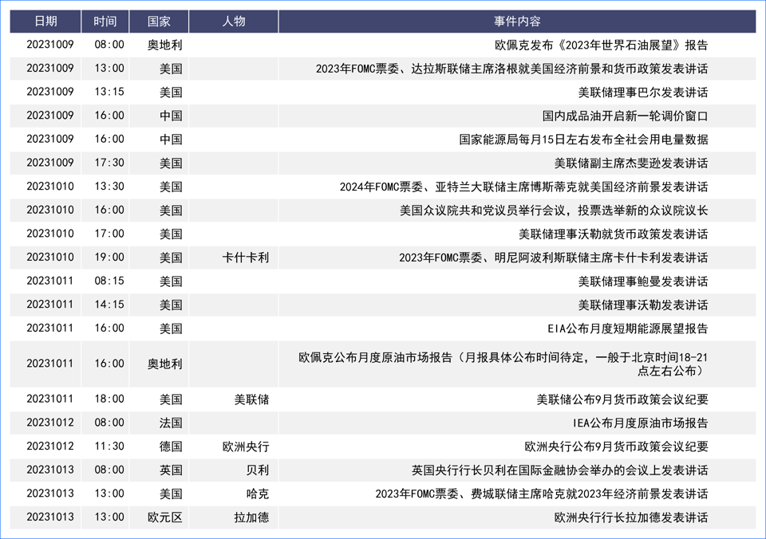Viewport: 766px width, 539px height.
Task: Click 奥地利 in the 08:00 first row
Action: click(164, 45)
